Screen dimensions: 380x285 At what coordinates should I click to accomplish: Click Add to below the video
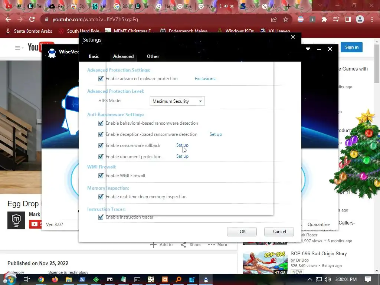pos(162,245)
